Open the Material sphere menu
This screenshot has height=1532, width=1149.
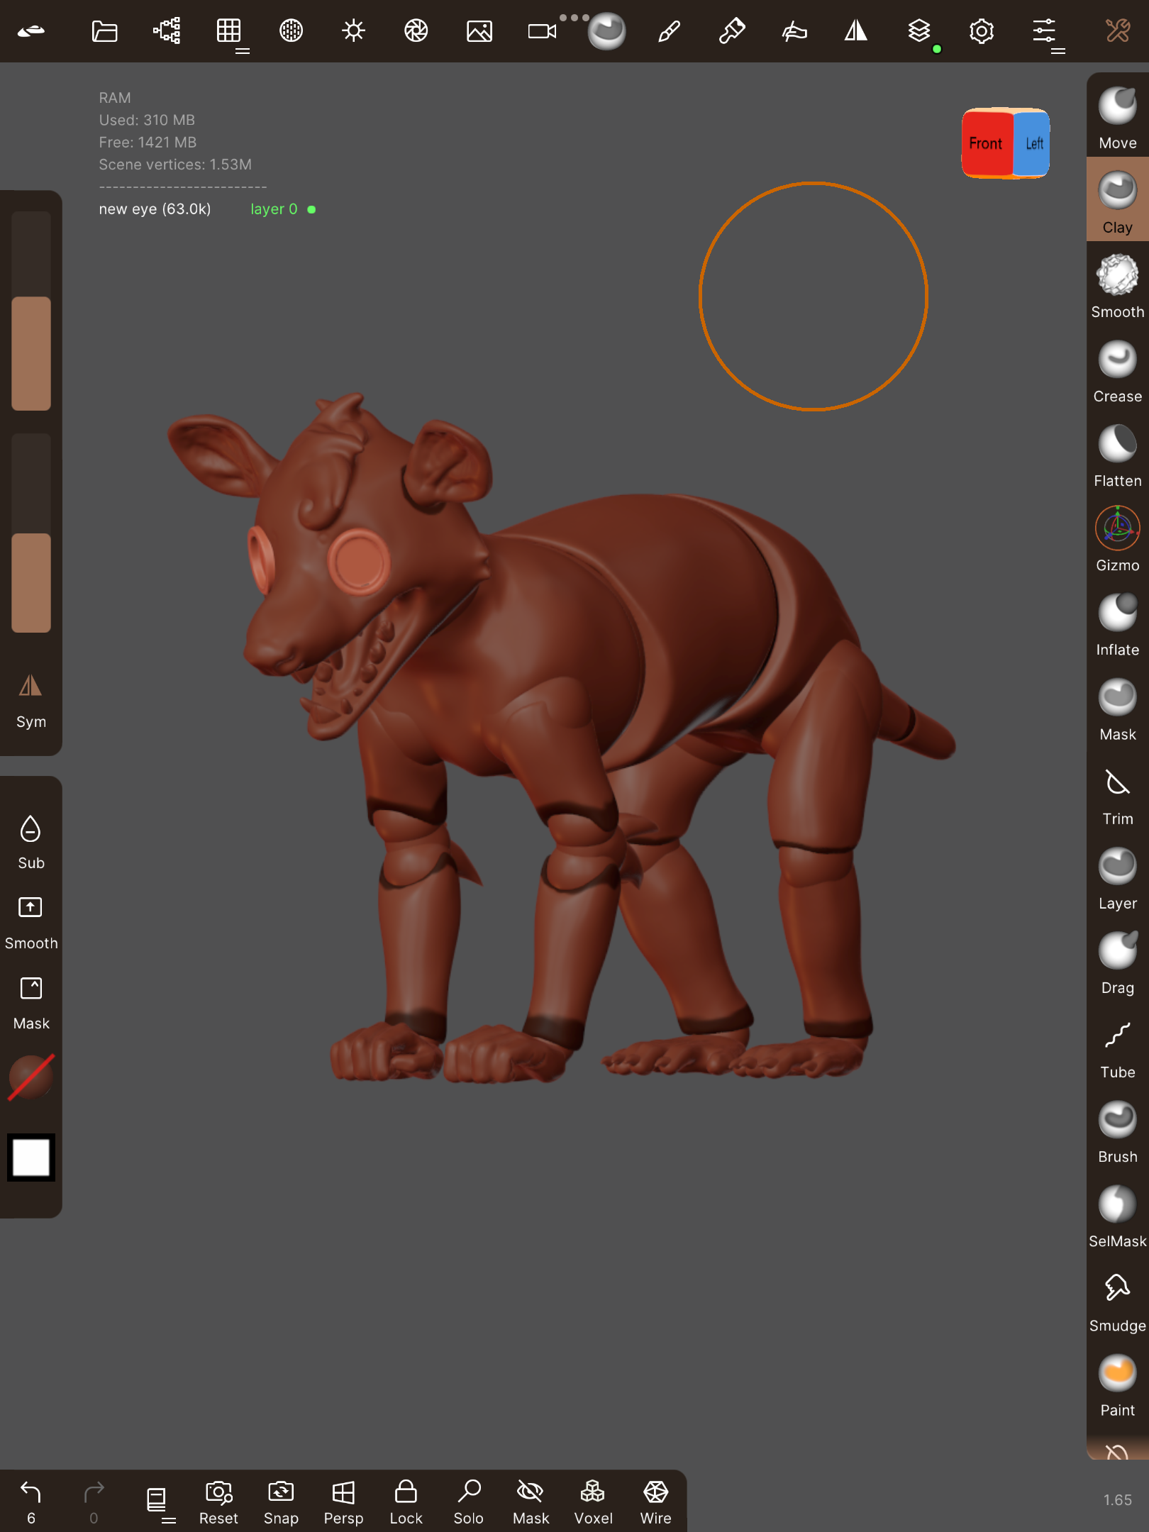[x=292, y=31]
